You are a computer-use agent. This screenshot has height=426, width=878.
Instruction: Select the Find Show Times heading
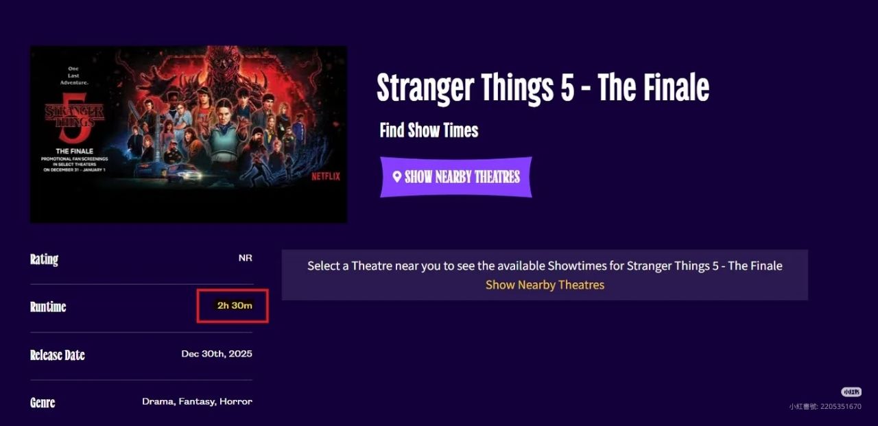point(429,130)
